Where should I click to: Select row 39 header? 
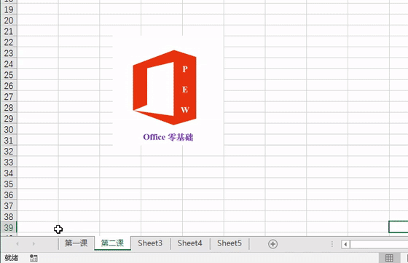click(x=9, y=227)
